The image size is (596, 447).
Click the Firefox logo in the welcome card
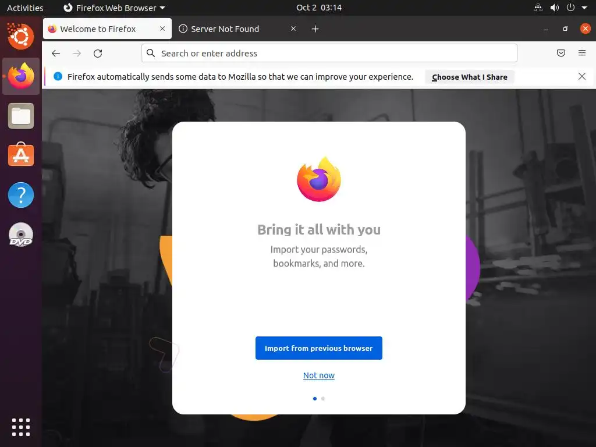click(319, 179)
